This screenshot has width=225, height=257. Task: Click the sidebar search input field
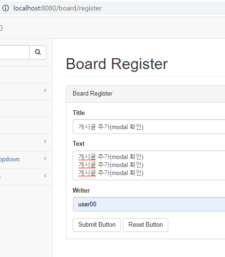15,52
